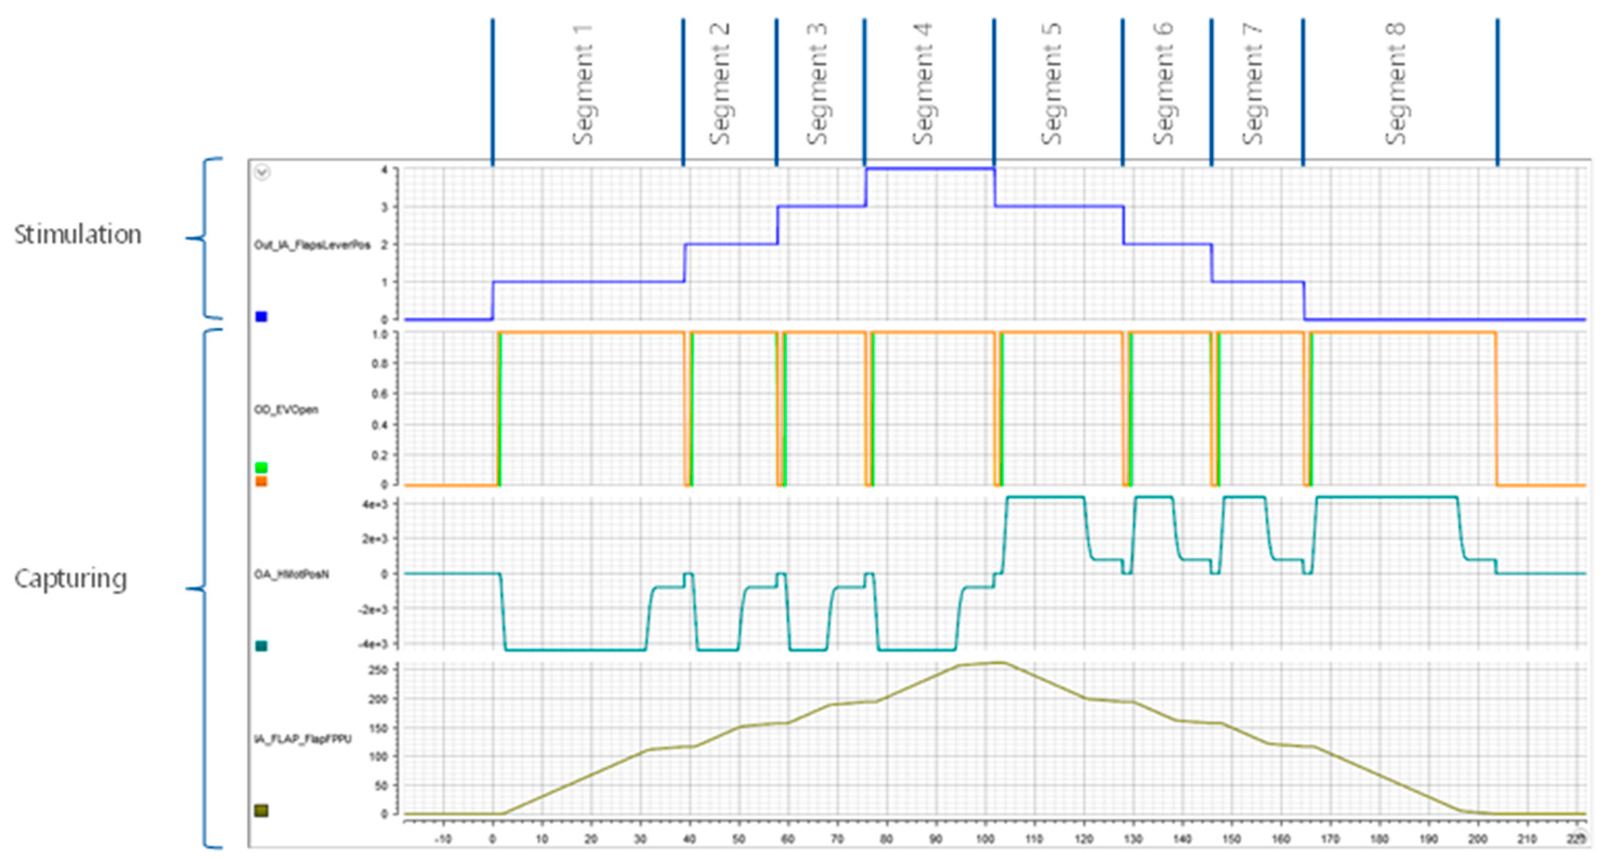Click time axis tick at 0
Viewport: 1606px width, 859px height.
click(x=492, y=839)
